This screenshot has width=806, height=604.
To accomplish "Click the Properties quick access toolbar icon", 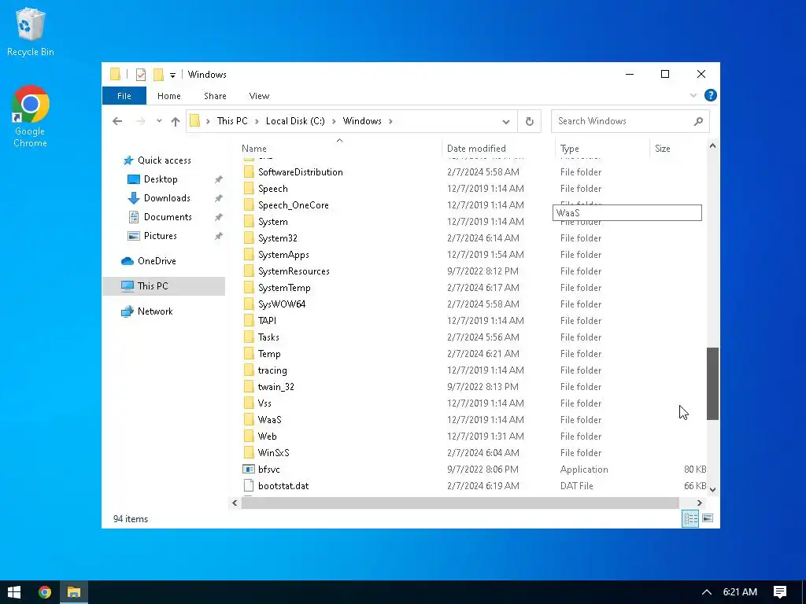I will [x=140, y=75].
